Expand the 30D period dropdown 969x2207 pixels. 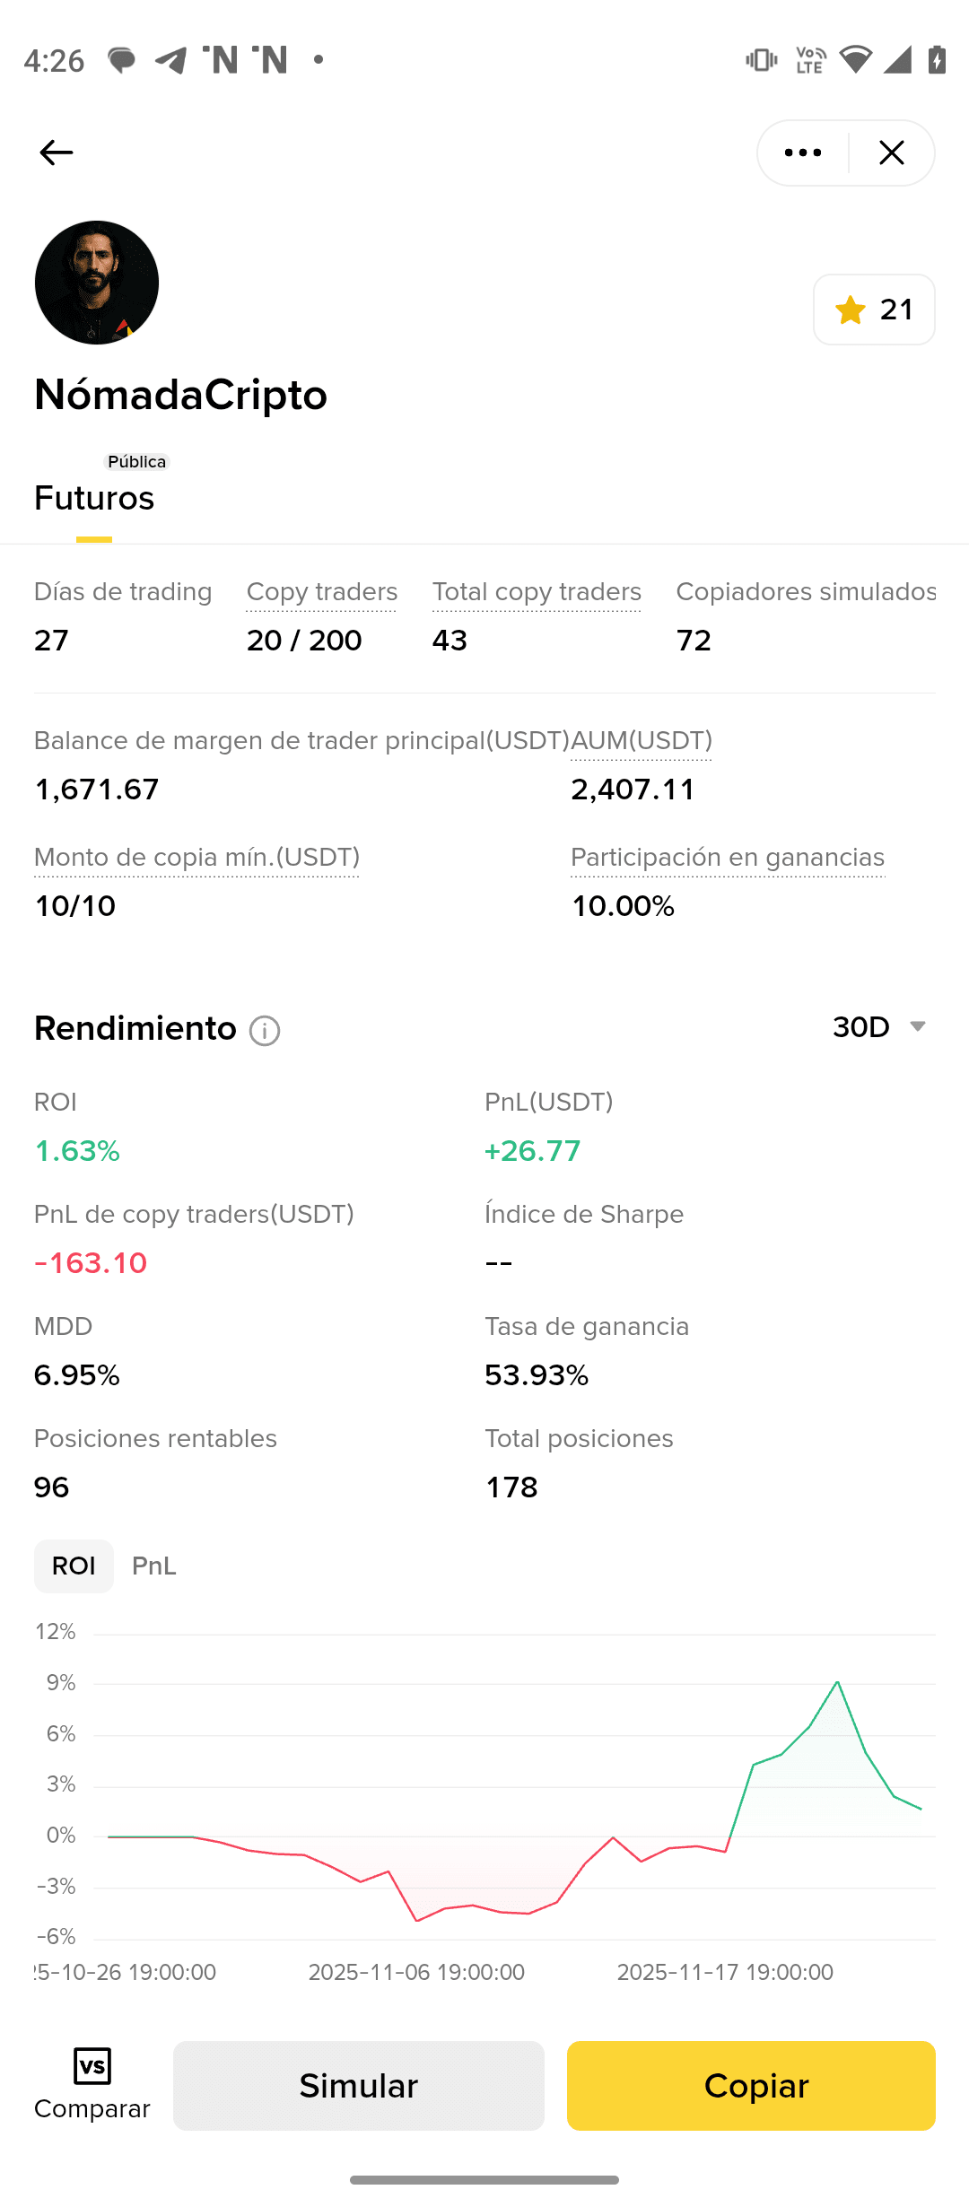click(x=879, y=1027)
